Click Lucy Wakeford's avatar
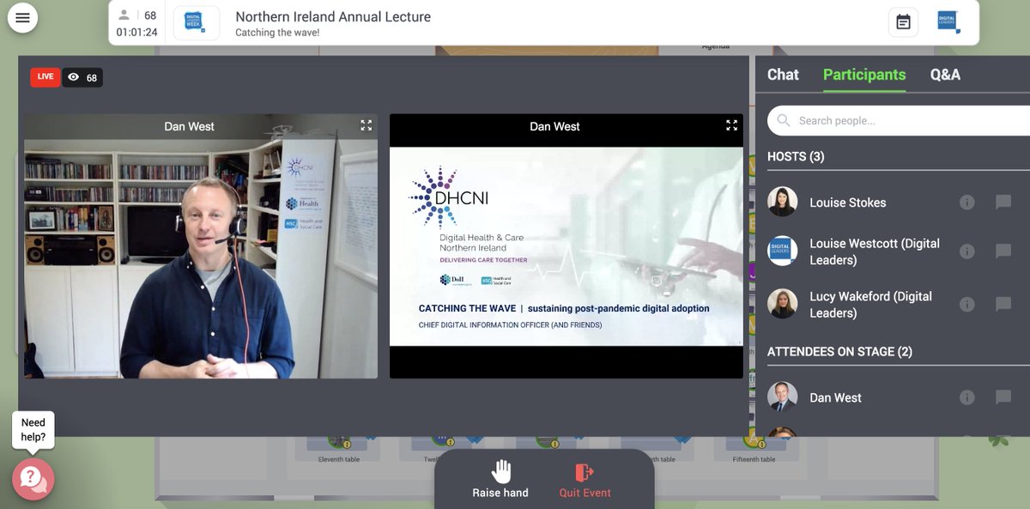 782,304
